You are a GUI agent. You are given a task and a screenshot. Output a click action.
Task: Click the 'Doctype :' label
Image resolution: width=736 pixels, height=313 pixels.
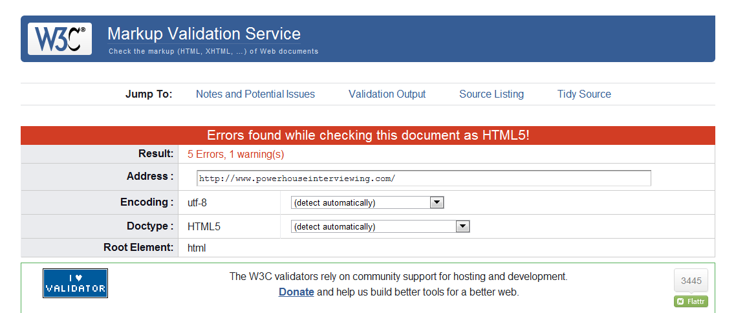[x=150, y=226]
